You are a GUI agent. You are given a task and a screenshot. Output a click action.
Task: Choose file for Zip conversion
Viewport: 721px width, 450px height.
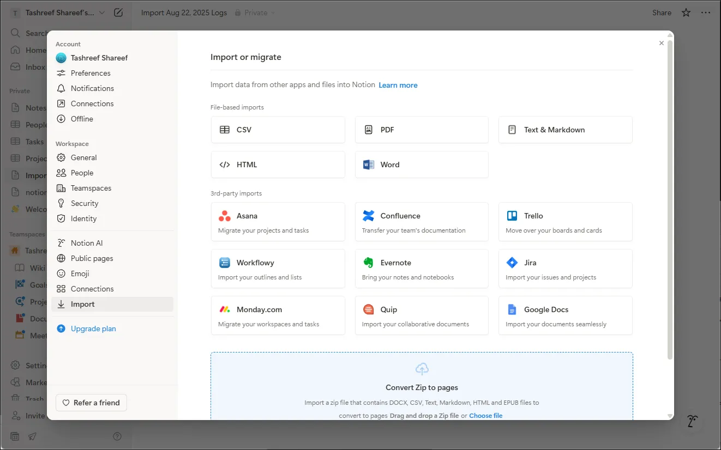click(485, 415)
